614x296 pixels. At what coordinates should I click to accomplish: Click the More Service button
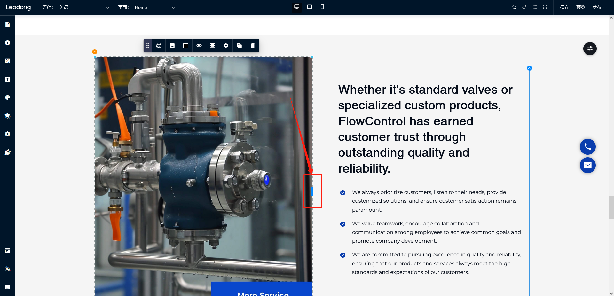click(x=263, y=292)
